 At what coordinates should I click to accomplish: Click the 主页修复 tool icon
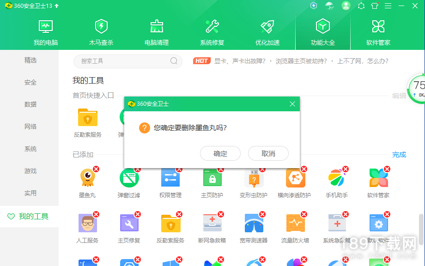129,223
